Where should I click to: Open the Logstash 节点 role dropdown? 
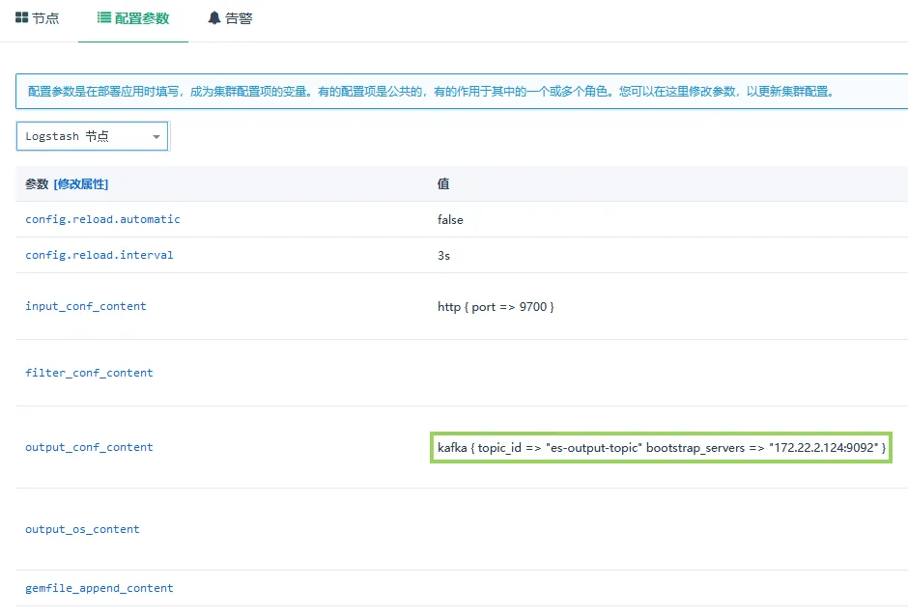tap(93, 136)
